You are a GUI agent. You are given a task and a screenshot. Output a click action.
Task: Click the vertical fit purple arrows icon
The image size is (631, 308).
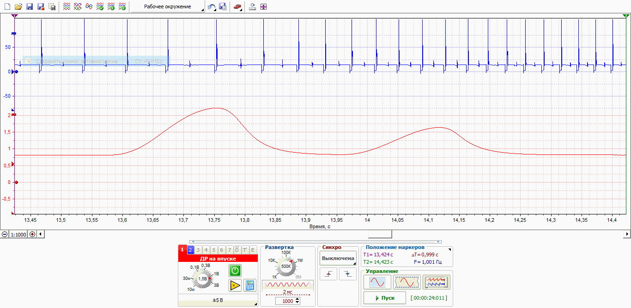pyautogui.click(x=263, y=6)
